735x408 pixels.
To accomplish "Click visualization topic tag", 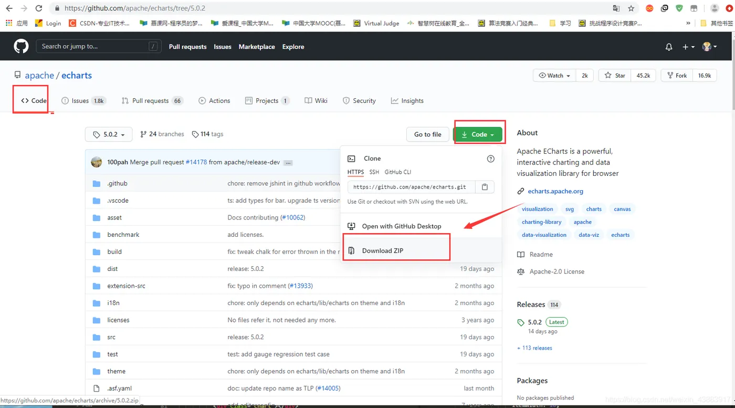I will pyautogui.click(x=538, y=209).
